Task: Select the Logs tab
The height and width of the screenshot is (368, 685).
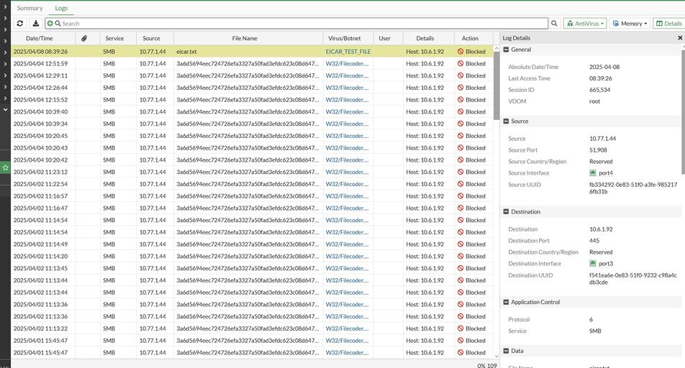Action: click(x=61, y=9)
